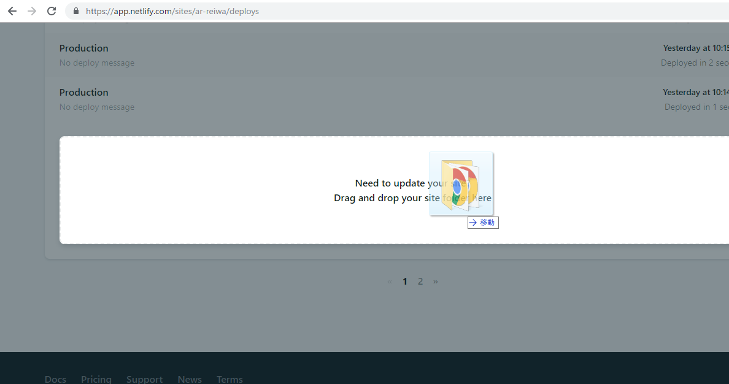Click the drag and drop site folder area
This screenshot has width=729, height=384.
coord(394,190)
